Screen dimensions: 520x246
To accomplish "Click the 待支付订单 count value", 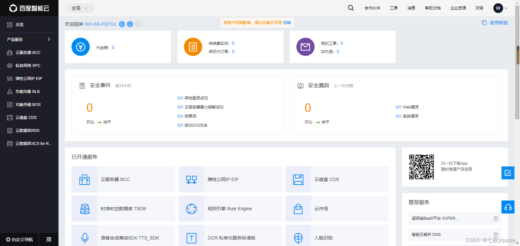I will pos(233,51).
